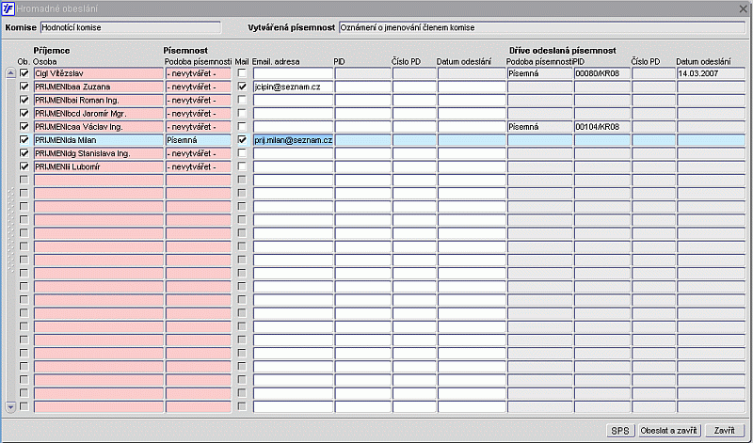Uncheck Ob. checkbox for PRIJMENIbaa Zuzana
Image resolution: width=753 pixels, height=443 pixels.
(24, 87)
